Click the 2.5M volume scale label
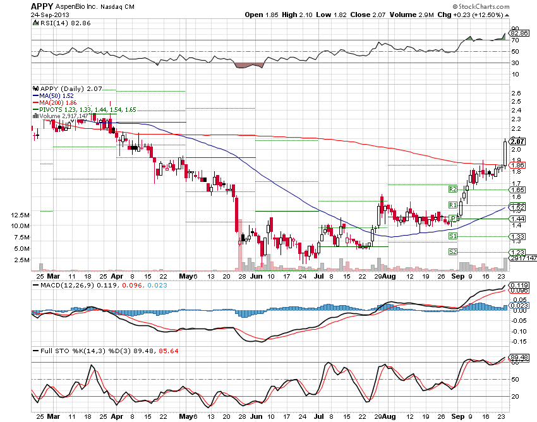 tap(22, 260)
